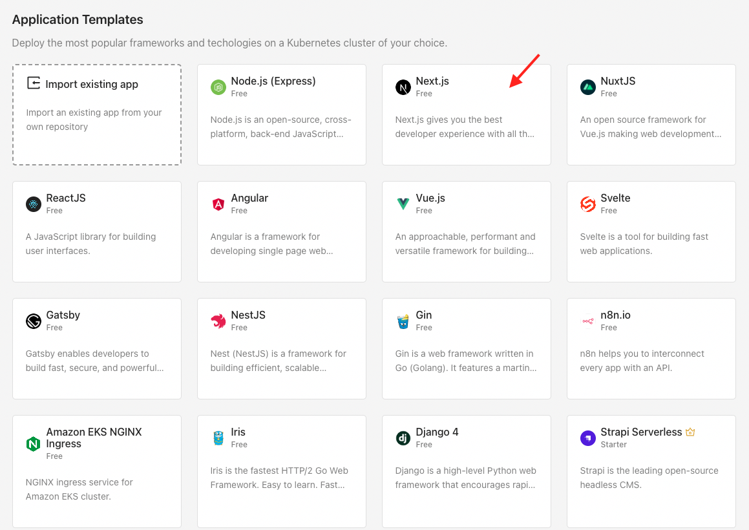The image size is (749, 530).
Task: Click 'Svelte is a tool for building fast' text
Action: point(644,237)
